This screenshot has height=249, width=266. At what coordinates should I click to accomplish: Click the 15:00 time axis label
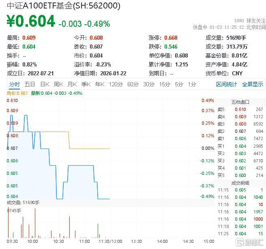(209, 241)
